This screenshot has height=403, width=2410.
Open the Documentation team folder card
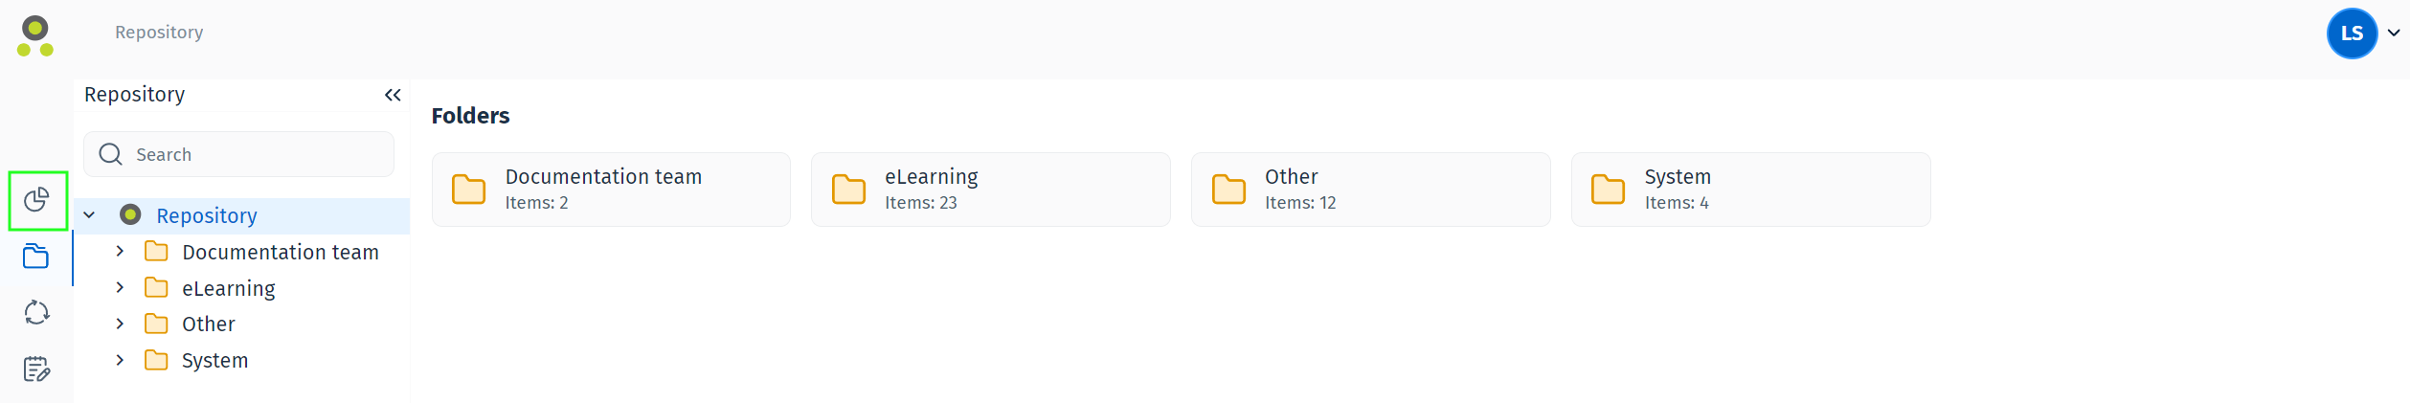[x=611, y=190]
